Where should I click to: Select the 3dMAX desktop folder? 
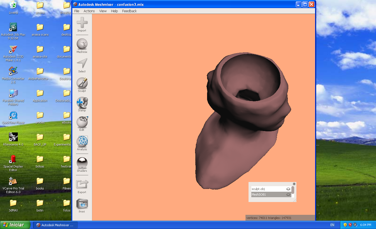pyautogui.click(x=13, y=205)
